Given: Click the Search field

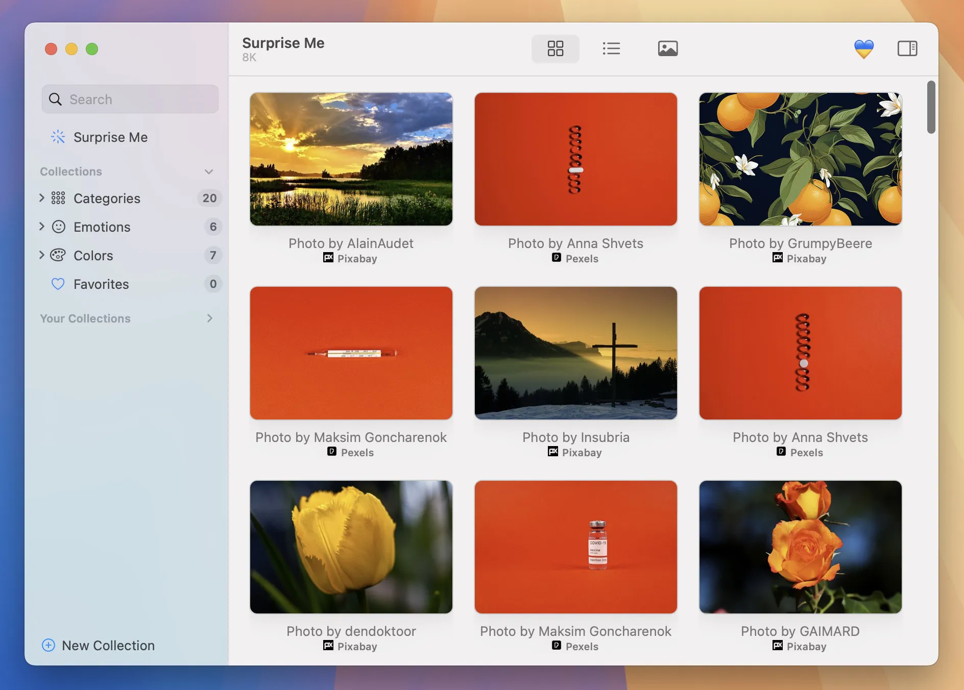Looking at the screenshot, I should click(130, 99).
